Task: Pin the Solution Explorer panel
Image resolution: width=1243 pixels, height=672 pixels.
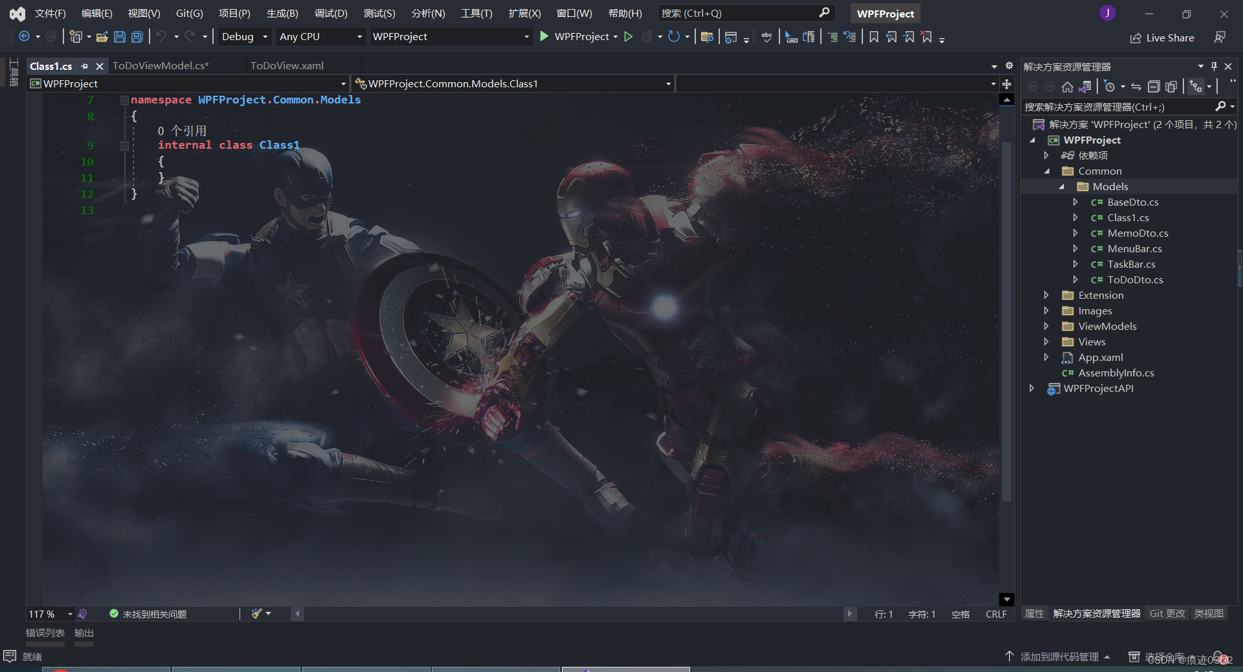Action: click(x=1214, y=66)
